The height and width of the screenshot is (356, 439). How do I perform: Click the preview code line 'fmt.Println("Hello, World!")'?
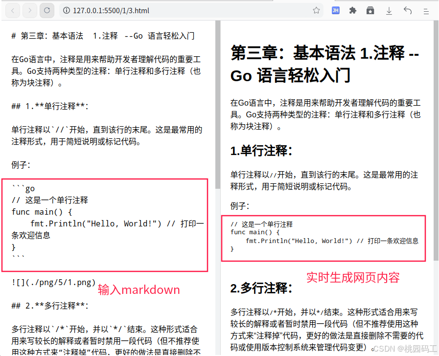[299, 241]
